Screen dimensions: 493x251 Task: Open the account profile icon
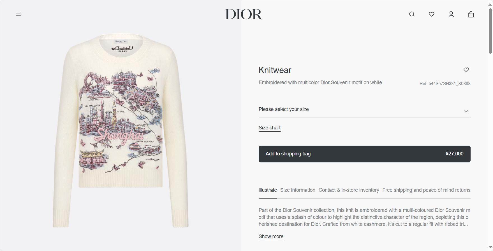451,14
